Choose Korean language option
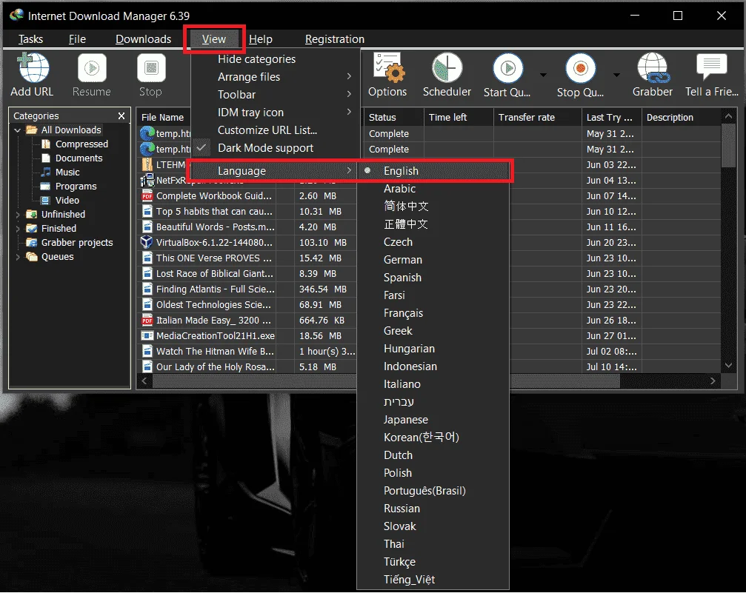The width and height of the screenshot is (746, 593). pos(421,437)
